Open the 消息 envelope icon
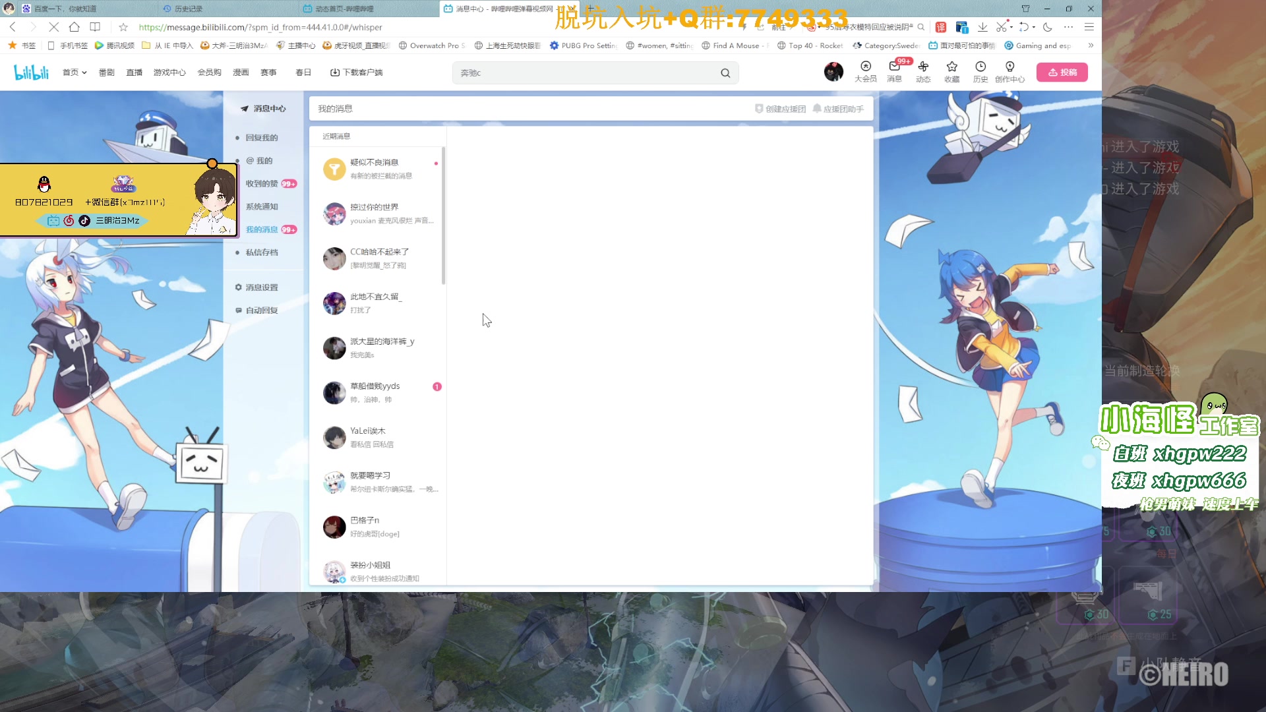This screenshot has height=712, width=1266. click(895, 71)
